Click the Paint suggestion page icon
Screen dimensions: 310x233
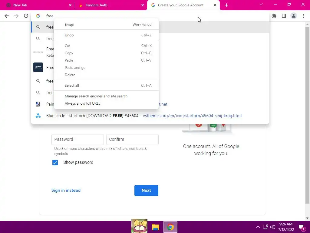click(38, 104)
